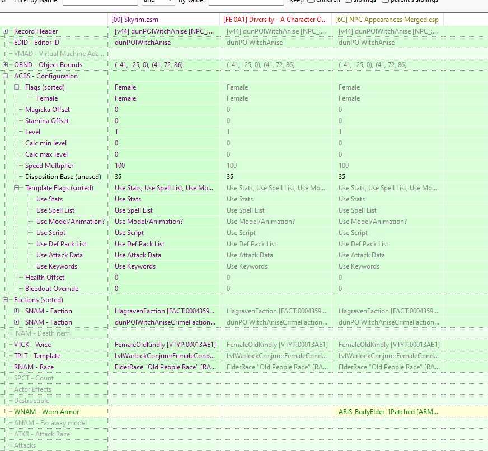Viewport: 488px width, 451px height.
Task: Select the Use Def Pack List tree label
Action: tap(62, 244)
